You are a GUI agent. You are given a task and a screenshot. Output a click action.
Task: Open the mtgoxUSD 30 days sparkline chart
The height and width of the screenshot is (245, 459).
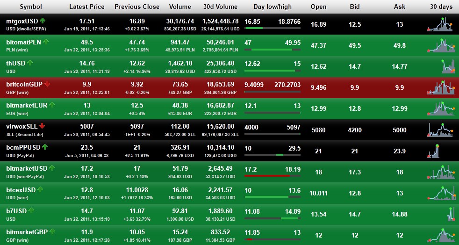(x=440, y=25)
